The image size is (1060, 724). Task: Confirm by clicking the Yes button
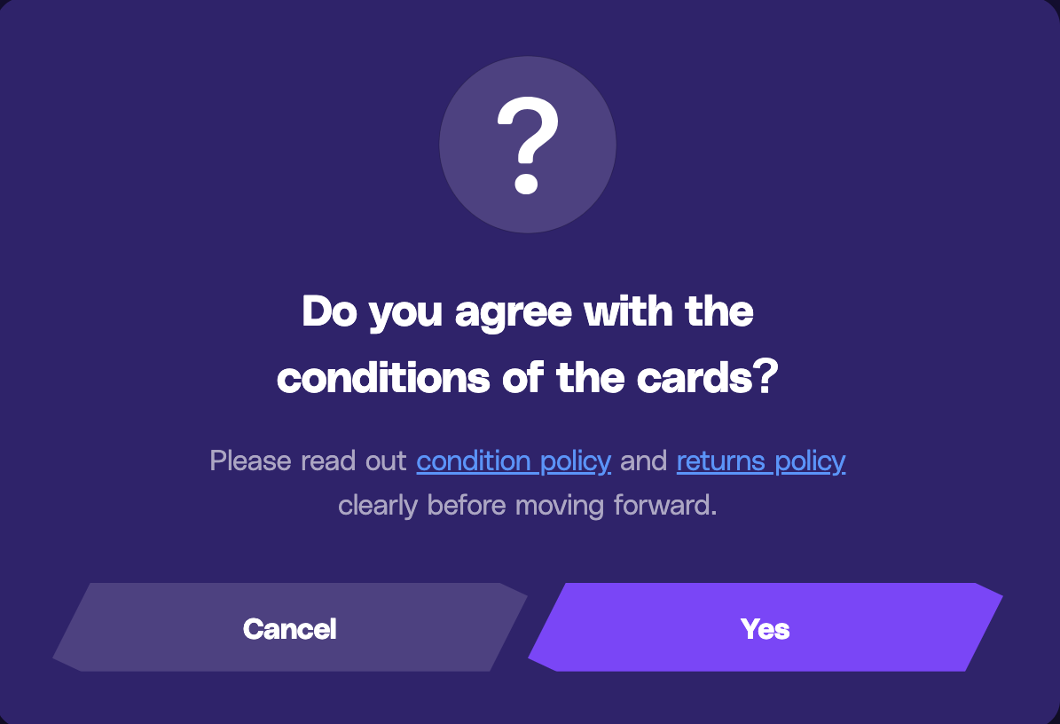[x=766, y=627]
